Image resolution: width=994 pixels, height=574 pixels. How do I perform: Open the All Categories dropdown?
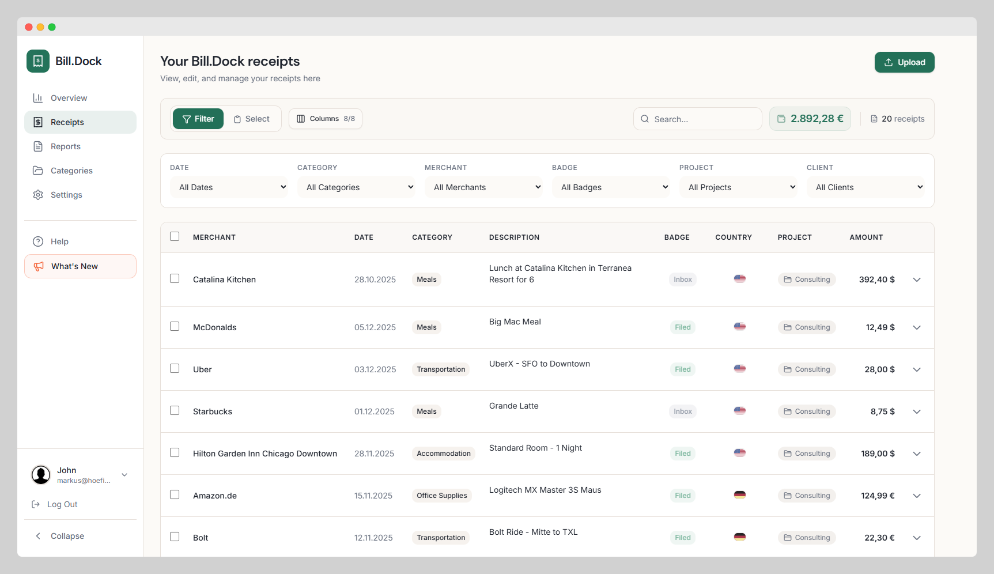click(x=356, y=187)
